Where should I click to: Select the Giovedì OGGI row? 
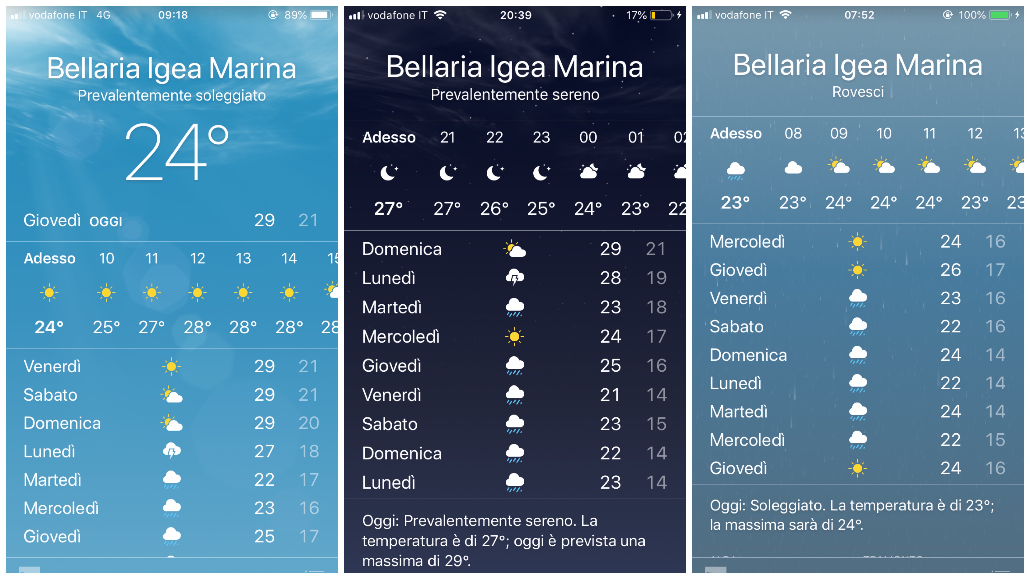171,220
